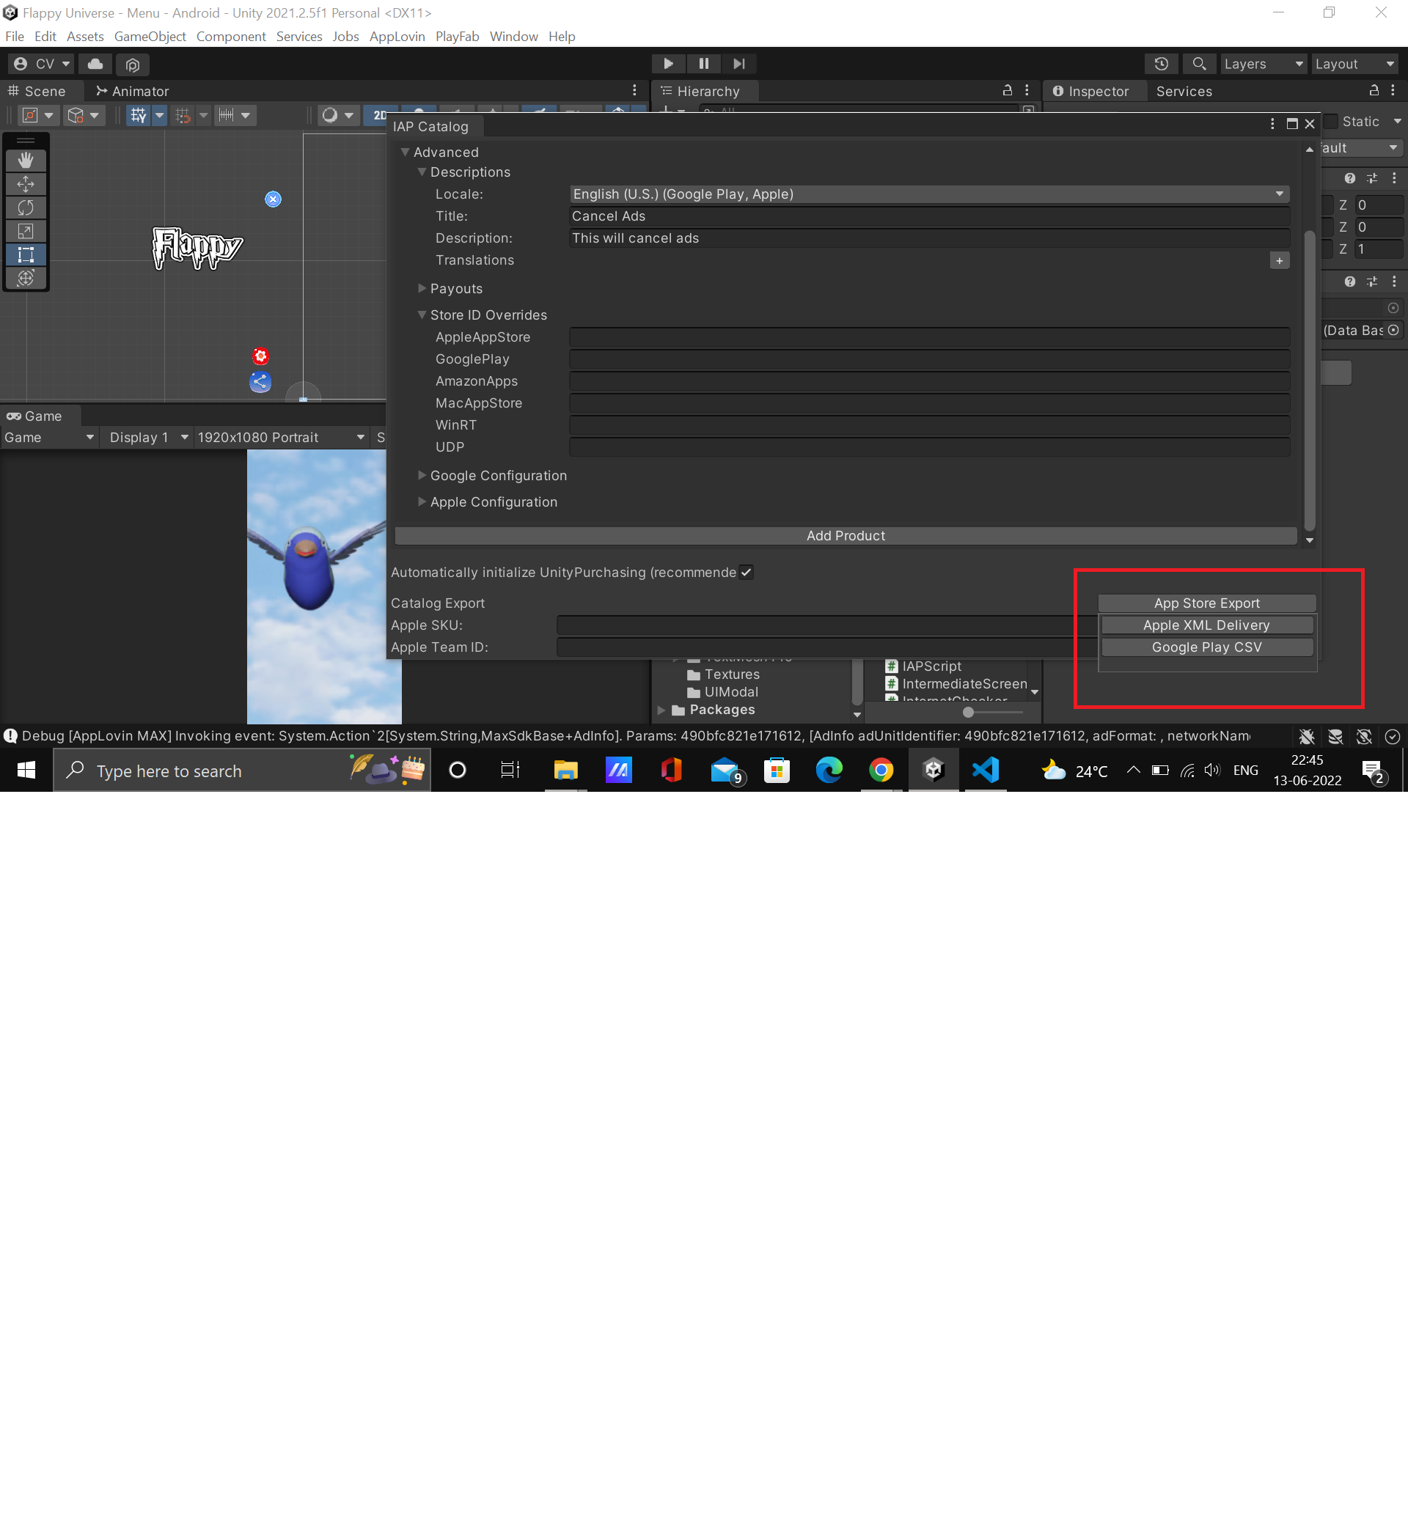This screenshot has width=1408, height=1522.
Task: Select the Textures folder
Action: point(723,675)
